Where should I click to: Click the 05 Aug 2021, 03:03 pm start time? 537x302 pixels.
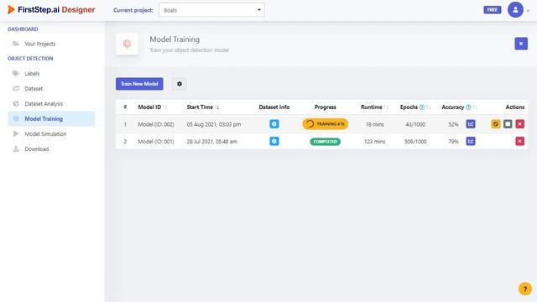[x=214, y=124]
